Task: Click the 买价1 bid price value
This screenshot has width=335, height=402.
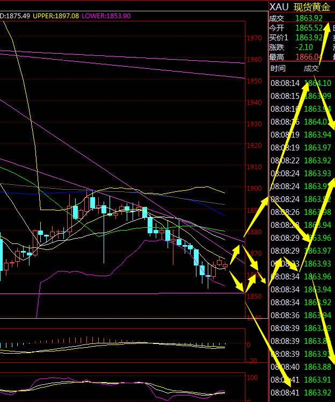Action: point(309,38)
